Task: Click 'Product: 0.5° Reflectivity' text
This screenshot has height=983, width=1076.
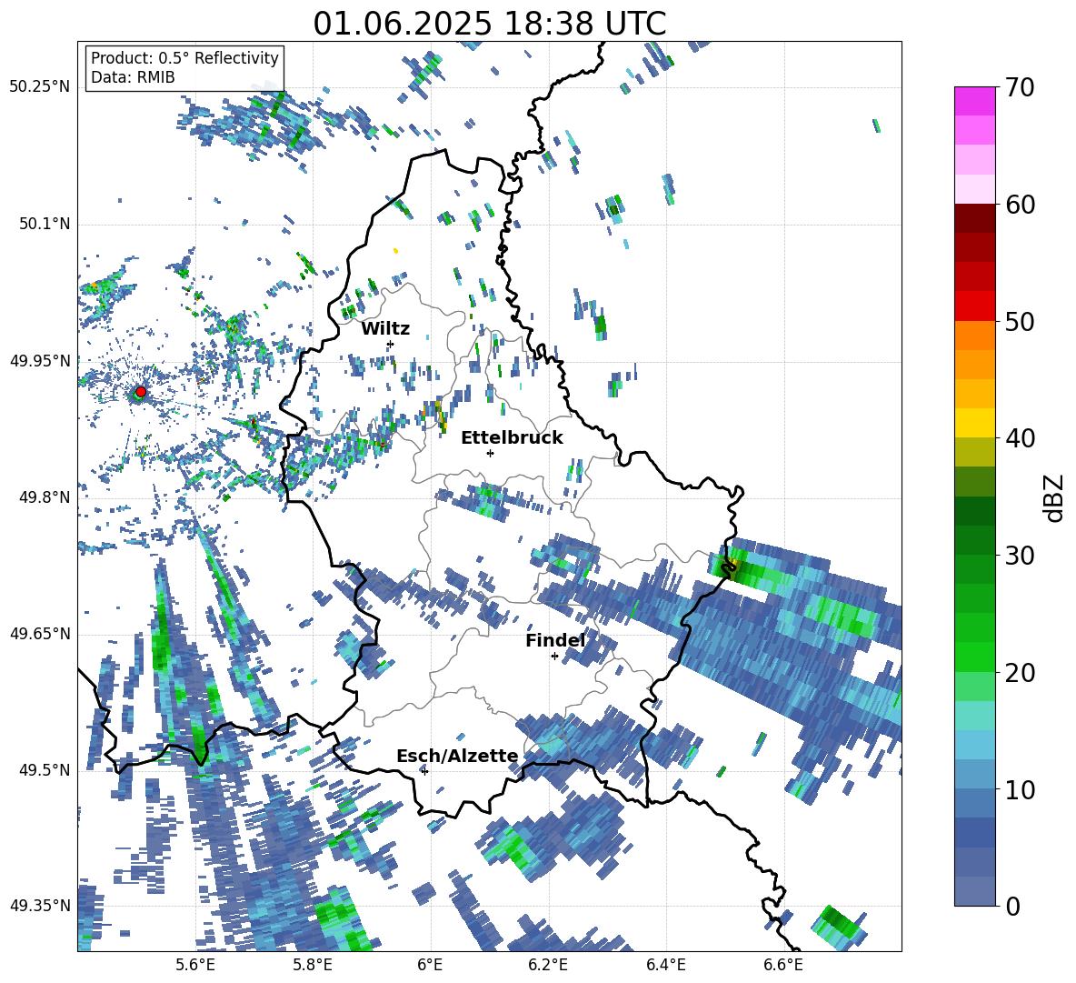Action: pos(184,58)
